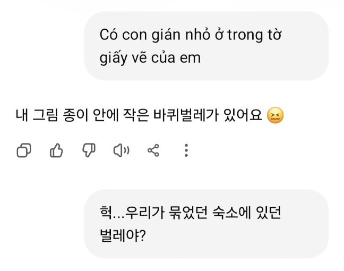Click the grimacing emoji in the response

pos(274,115)
